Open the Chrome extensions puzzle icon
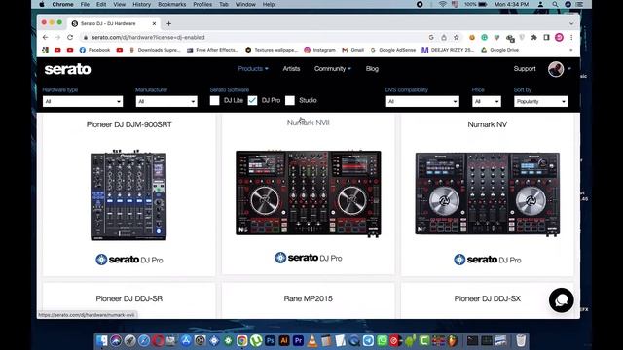The image size is (623, 350). (534, 37)
